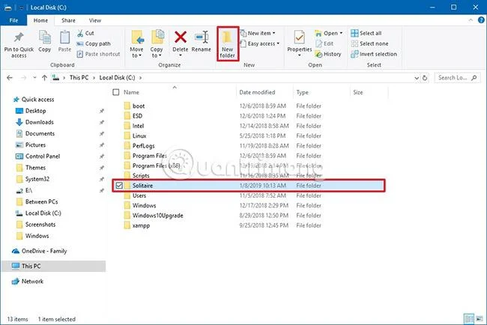The height and width of the screenshot is (325, 487).
Task: Open the File menu tab
Action: tap(13, 20)
